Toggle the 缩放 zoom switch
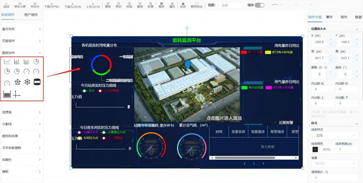Viewport: 363px width, 183px height. pos(259,5)
